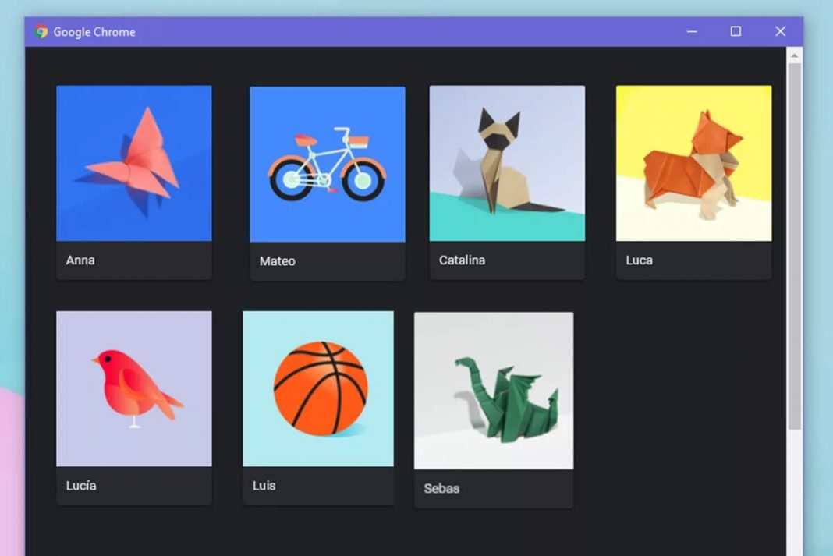Screen dimensions: 833x556
Task: Select the Luca name text
Action: click(640, 260)
